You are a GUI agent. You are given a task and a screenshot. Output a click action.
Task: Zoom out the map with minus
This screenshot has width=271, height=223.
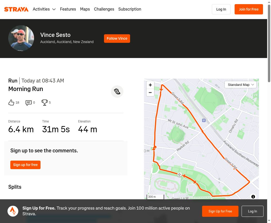click(x=150, y=93)
